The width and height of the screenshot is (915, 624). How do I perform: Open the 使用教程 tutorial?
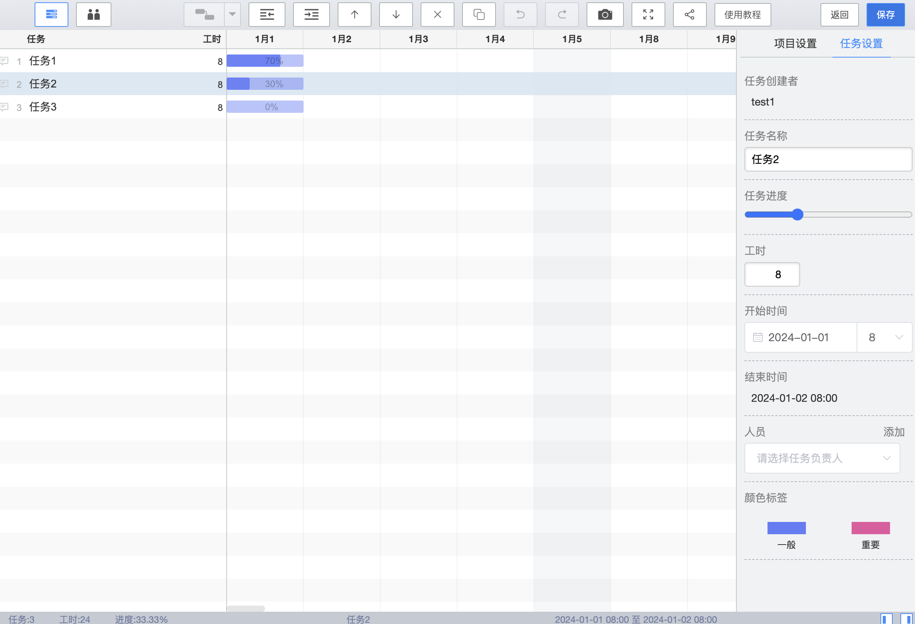[742, 15]
